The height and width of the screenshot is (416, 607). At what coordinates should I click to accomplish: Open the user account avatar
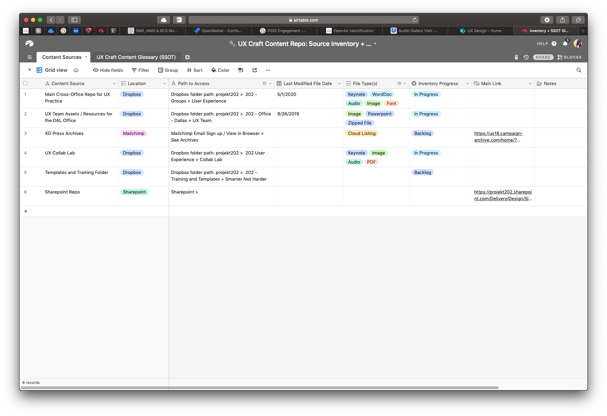click(578, 44)
